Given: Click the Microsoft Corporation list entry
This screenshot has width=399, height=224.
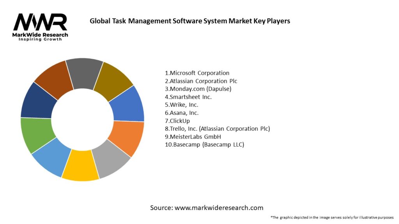Looking at the screenshot, I should pos(197,73).
